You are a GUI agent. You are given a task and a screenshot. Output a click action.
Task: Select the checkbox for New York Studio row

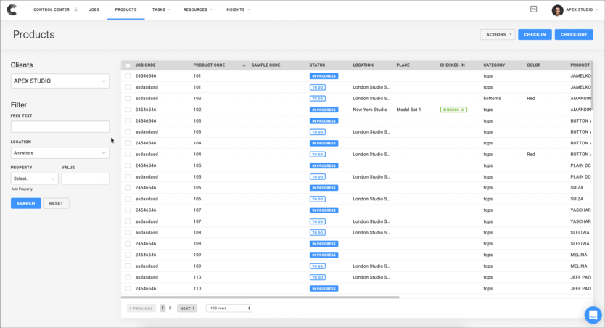pos(128,110)
